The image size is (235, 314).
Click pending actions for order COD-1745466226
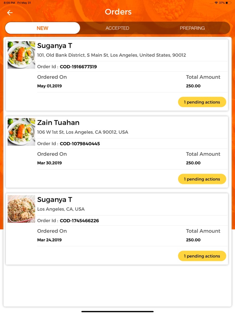[202, 256]
